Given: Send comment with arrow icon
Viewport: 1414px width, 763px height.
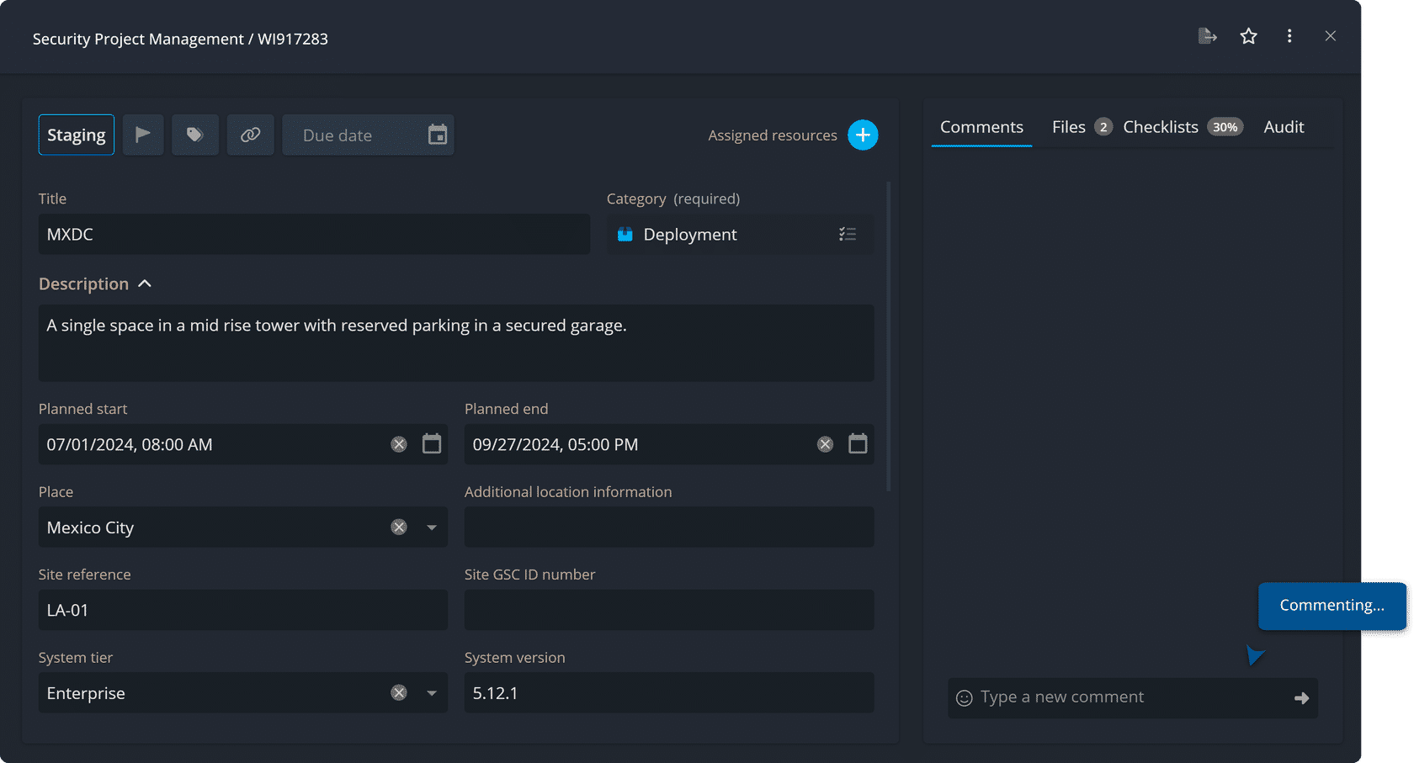Looking at the screenshot, I should [x=1301, y=697].
